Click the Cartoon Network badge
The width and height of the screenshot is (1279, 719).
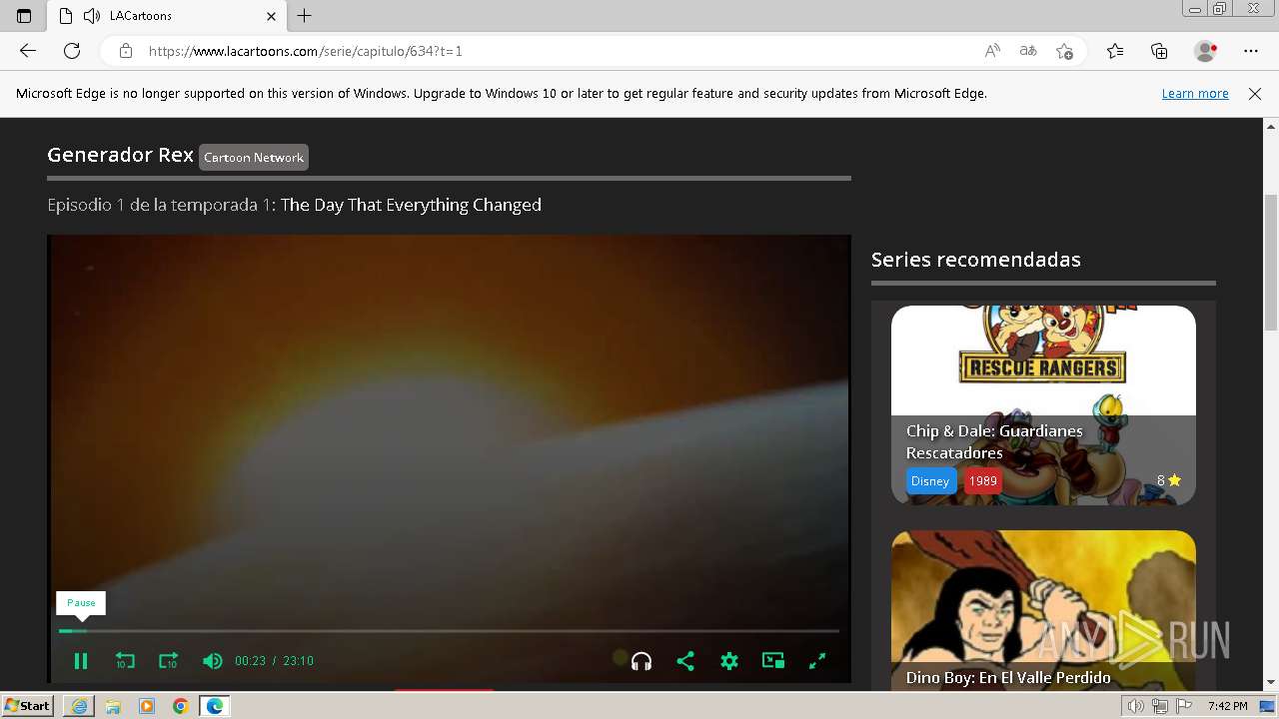(254, 158)
